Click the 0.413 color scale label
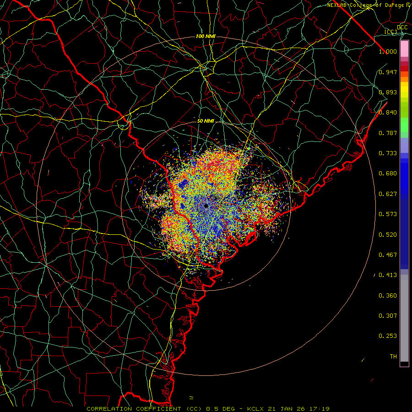The image size is (412, 412). [x=388, y=275]
